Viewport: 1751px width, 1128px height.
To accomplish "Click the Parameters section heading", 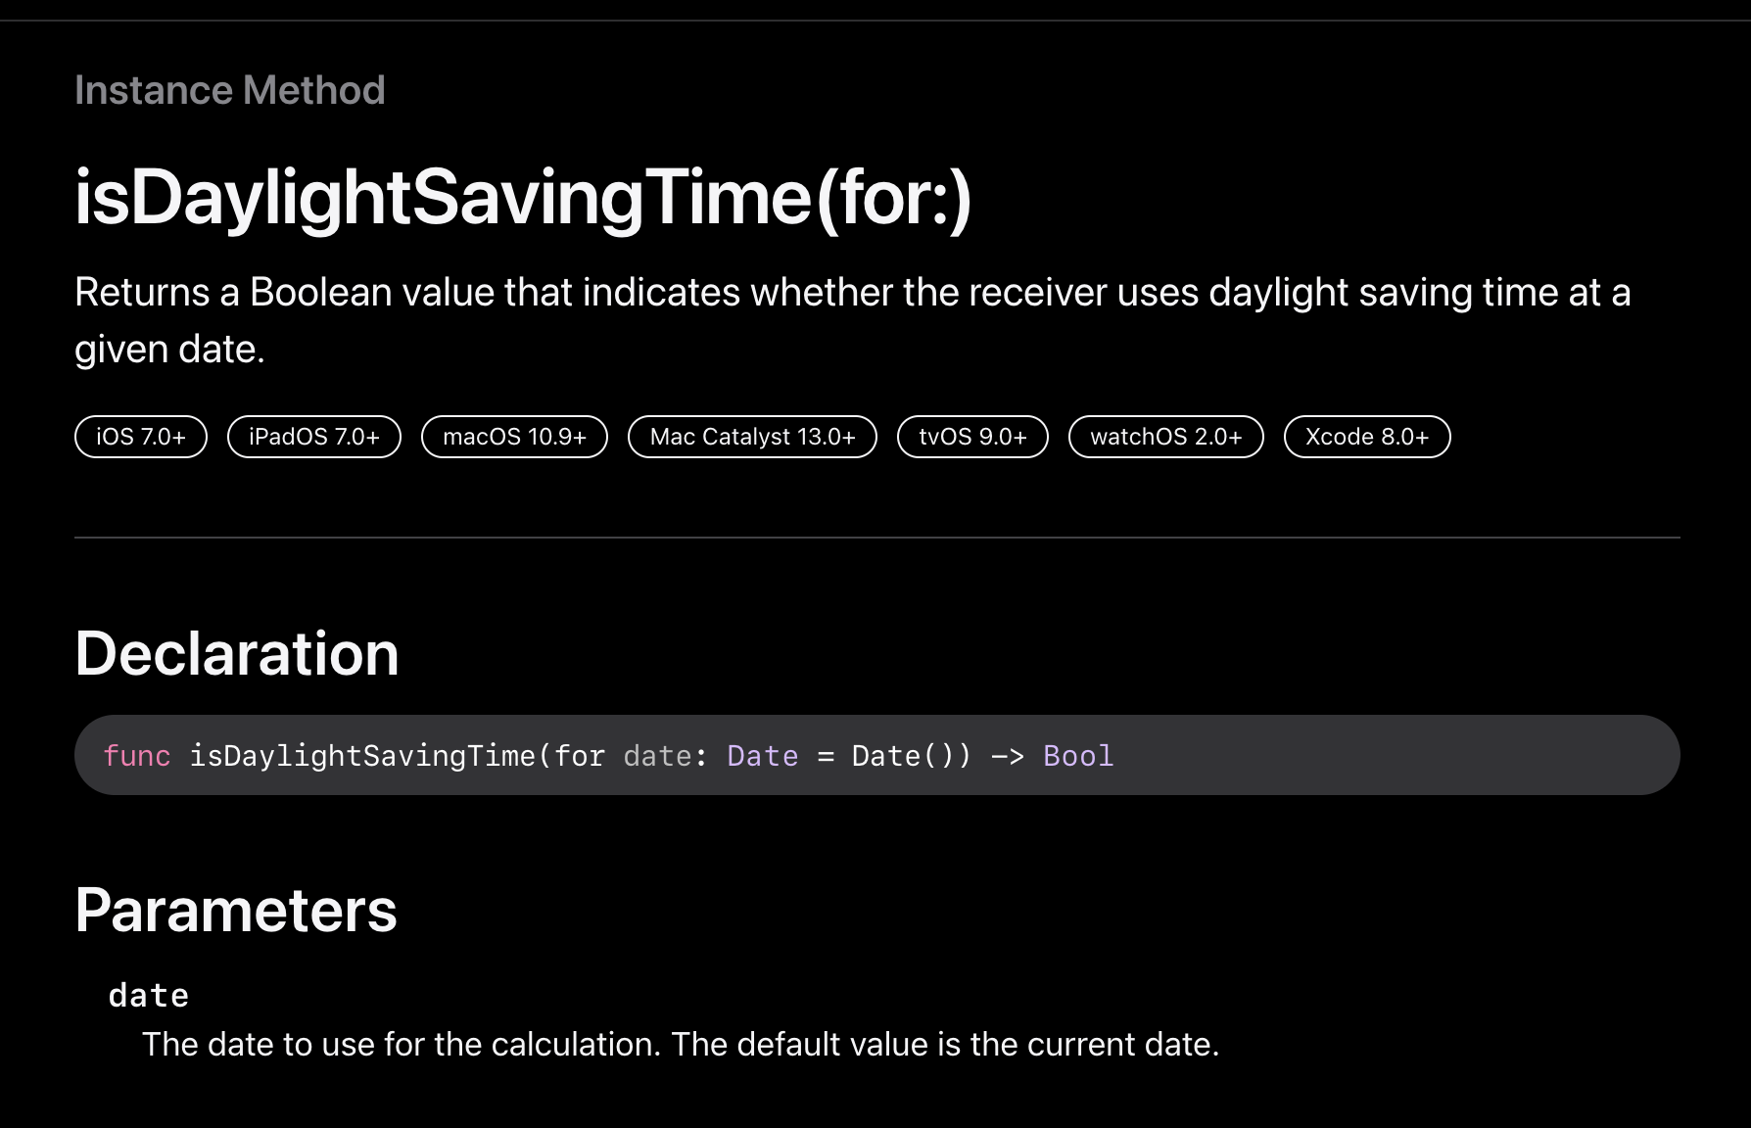I will click(x=236, y=910).
